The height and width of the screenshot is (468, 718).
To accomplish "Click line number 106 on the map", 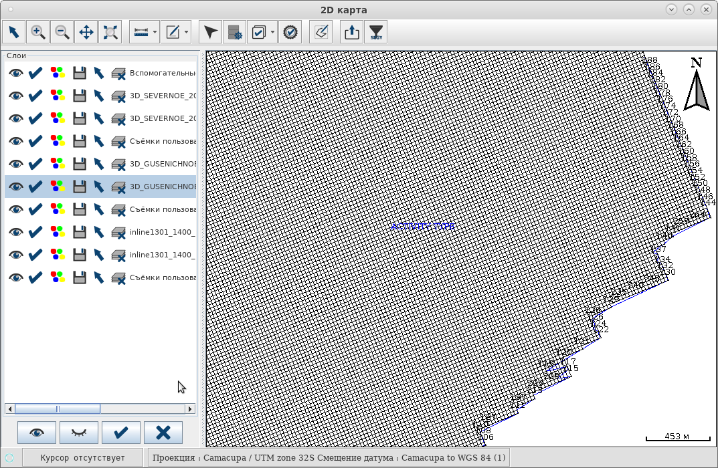I will point(486,437).
